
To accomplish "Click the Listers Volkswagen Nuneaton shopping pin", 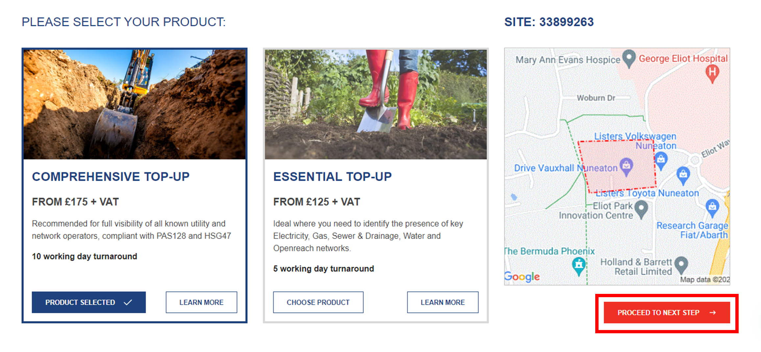I will (661, 160).
